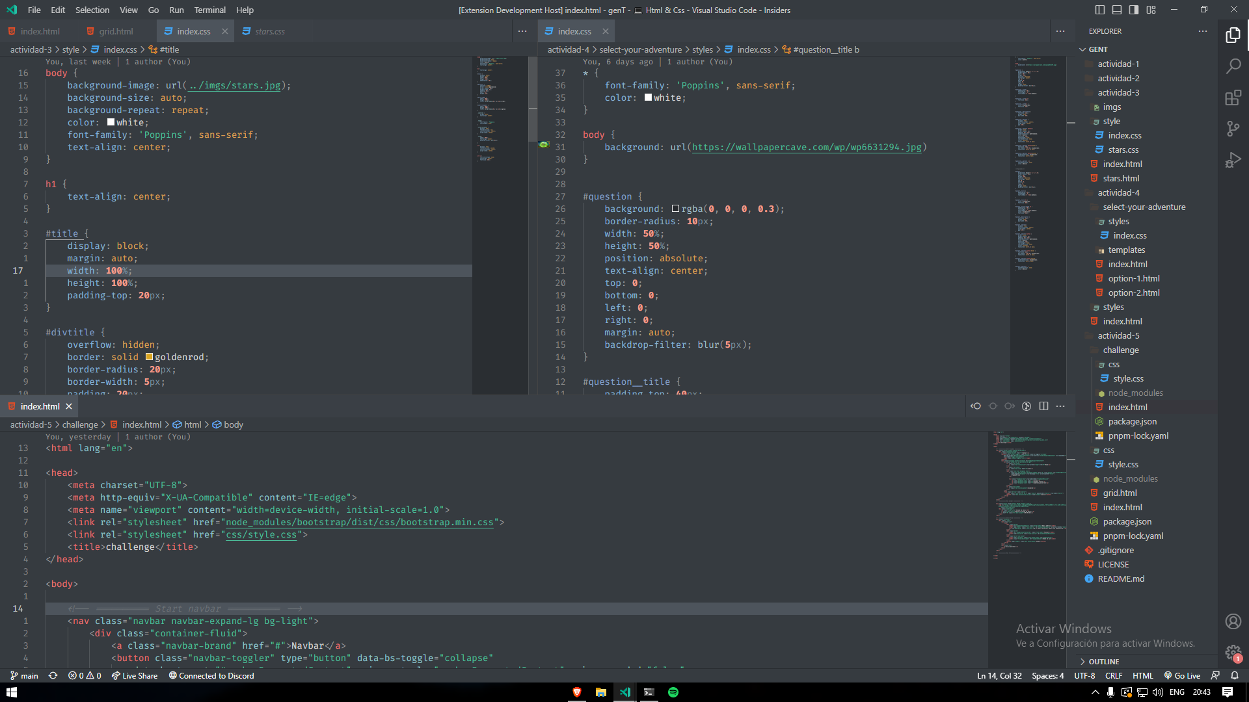Click Go Live in status bar
The width and height of the screenshot is (1249, 702).
click(x=1182, y=676)
